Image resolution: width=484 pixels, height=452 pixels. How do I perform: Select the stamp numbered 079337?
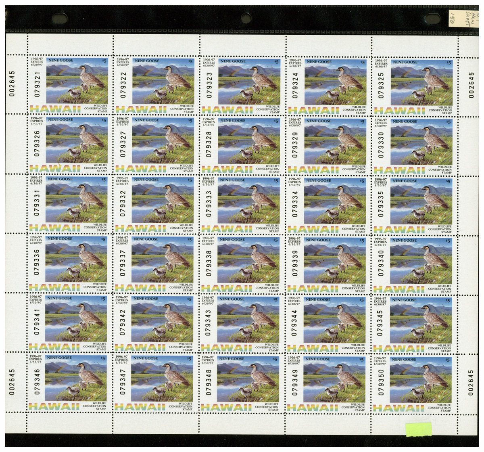[155, 264]
